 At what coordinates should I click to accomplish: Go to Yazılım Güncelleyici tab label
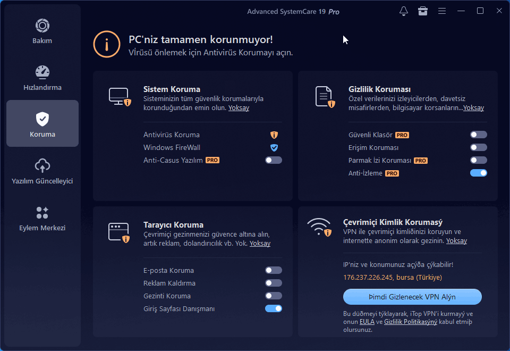click(x=42, y=181)
